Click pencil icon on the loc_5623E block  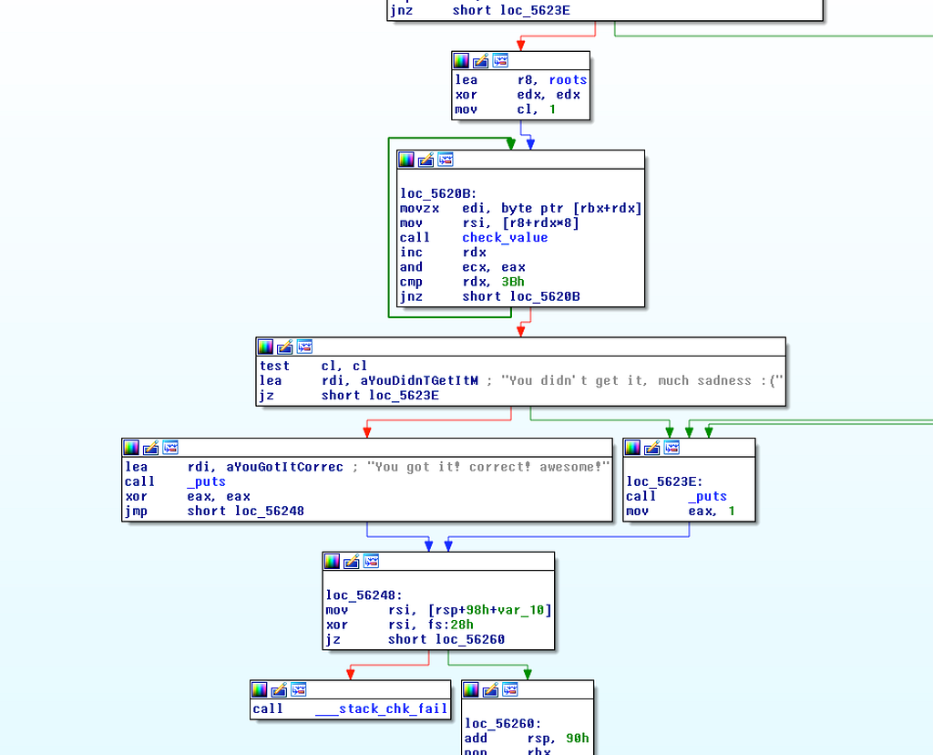point(652,448)
